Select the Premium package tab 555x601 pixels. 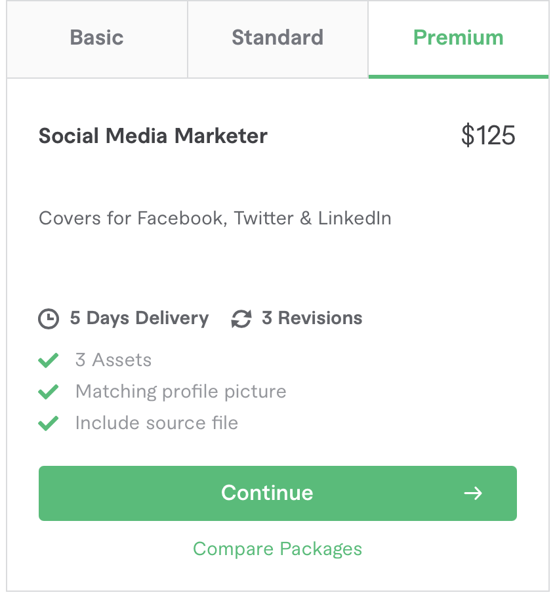pos(458,38)
